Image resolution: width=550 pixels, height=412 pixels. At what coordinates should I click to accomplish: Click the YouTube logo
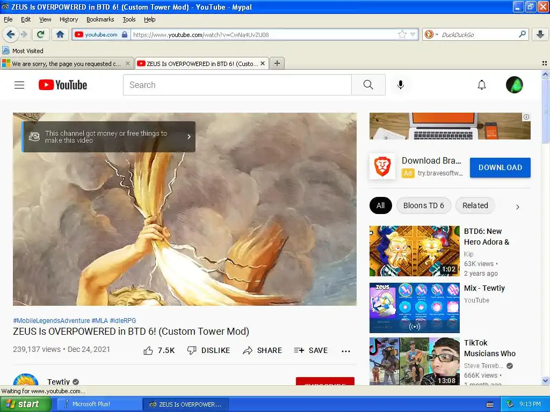point(63,85)
